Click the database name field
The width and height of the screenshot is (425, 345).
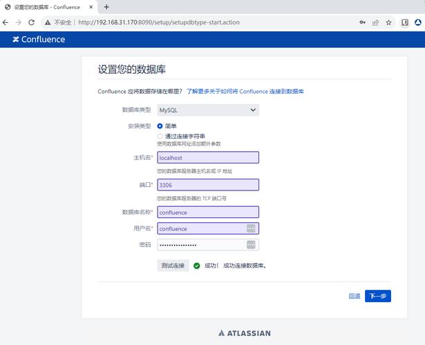(x=208, y=212)
